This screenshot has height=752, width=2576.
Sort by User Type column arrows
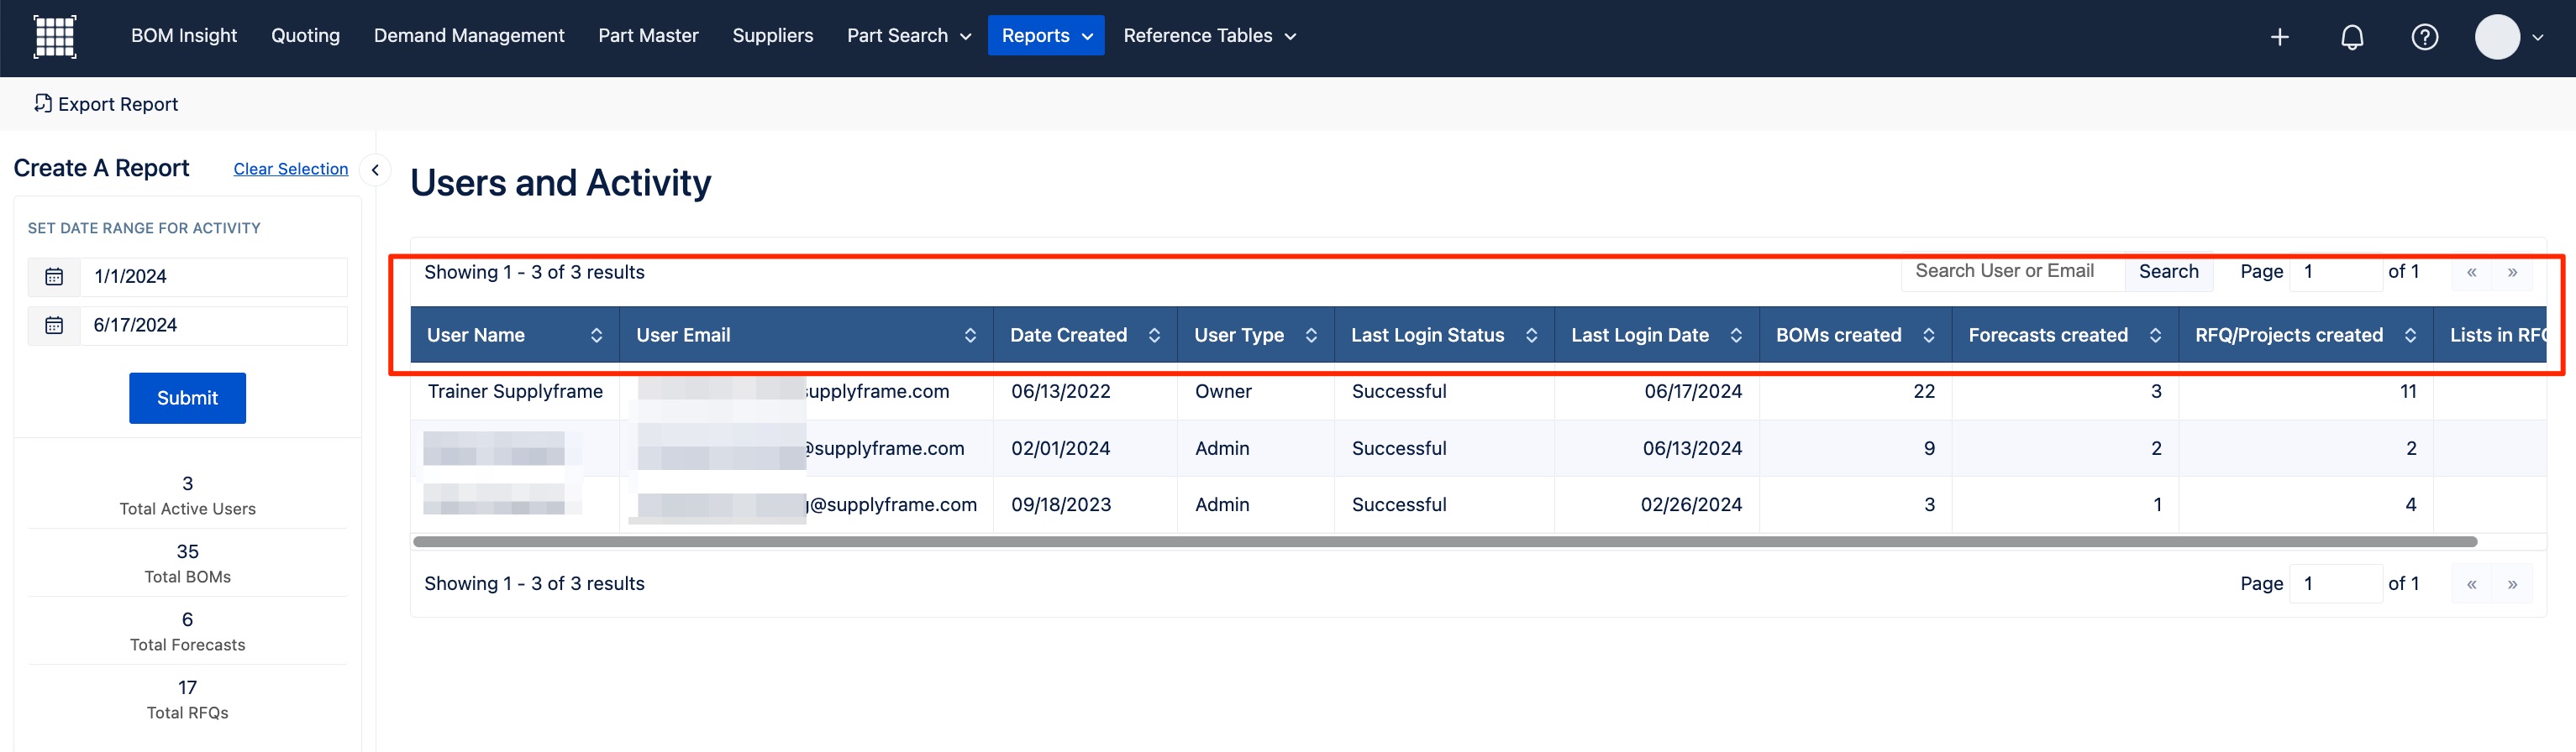click(1311, 336)
